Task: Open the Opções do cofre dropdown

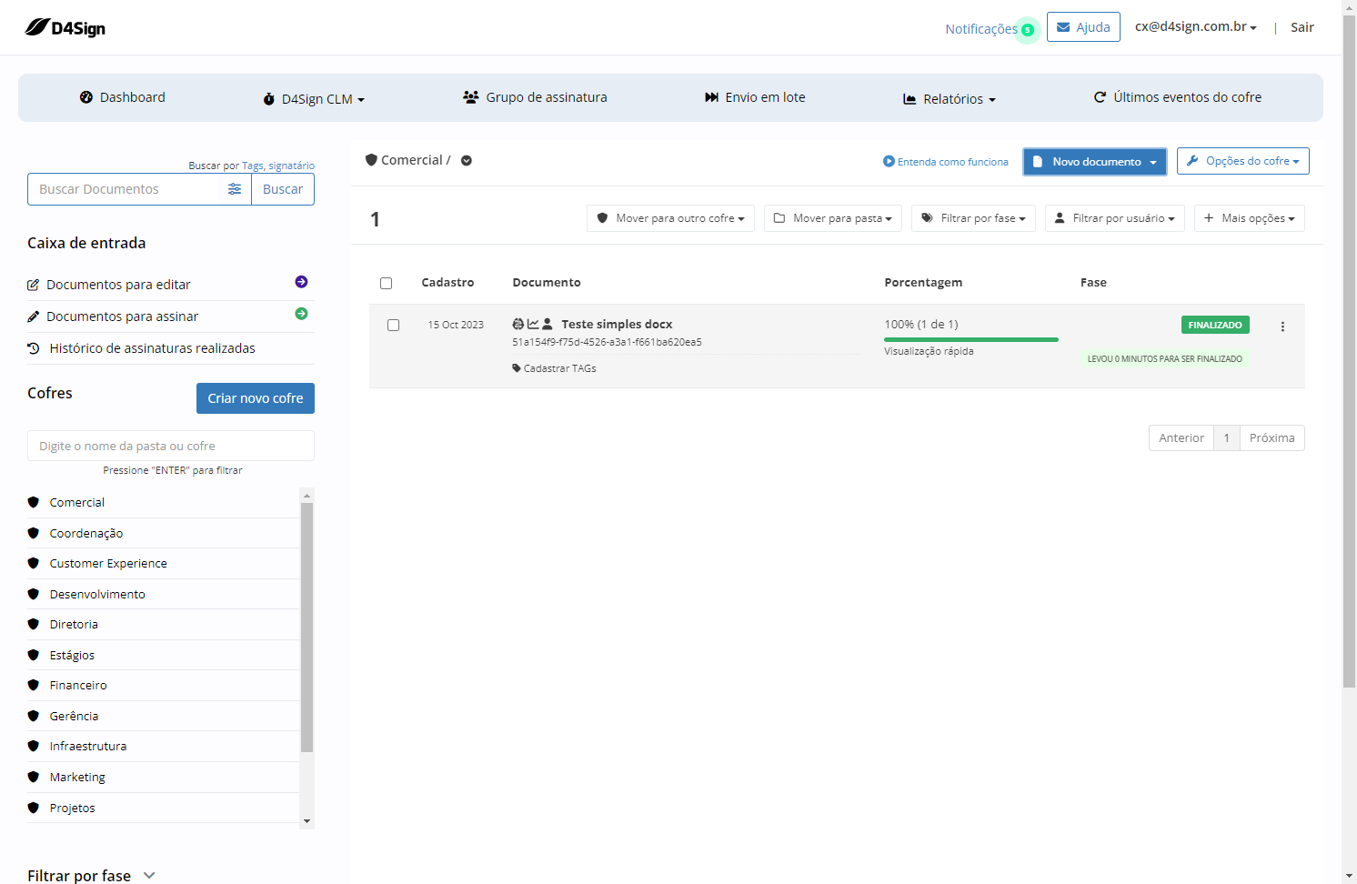Action: click(1242, 161)
